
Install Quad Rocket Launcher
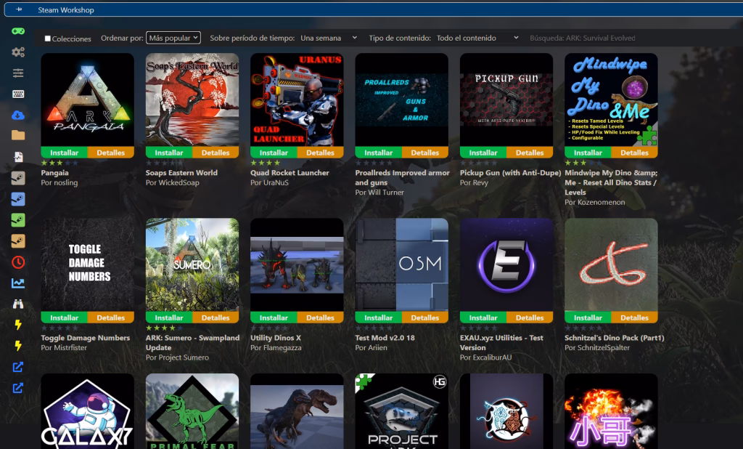274,153
